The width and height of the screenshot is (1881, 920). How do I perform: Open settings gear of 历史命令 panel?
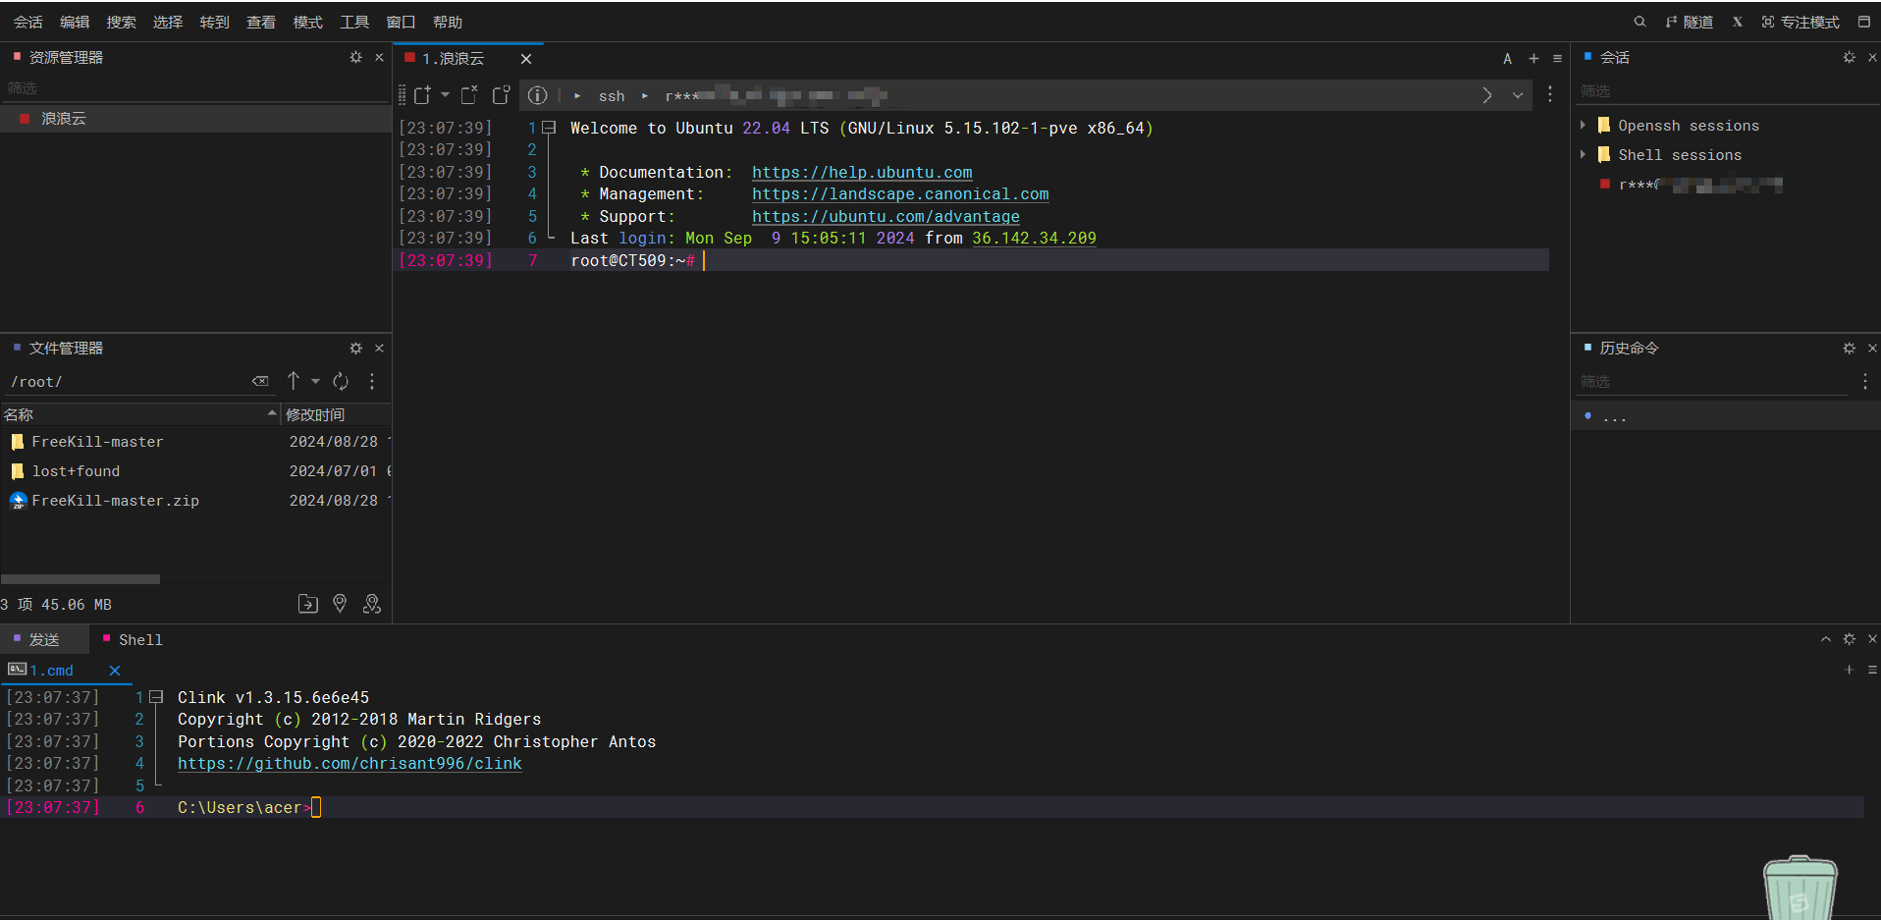pos(1849,349)
